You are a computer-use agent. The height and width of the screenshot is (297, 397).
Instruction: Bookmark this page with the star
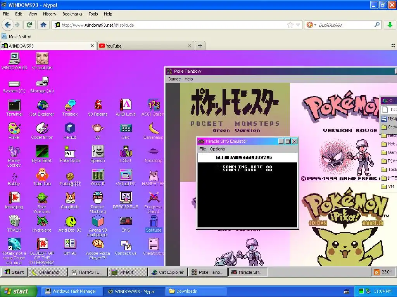coord(290,25)
